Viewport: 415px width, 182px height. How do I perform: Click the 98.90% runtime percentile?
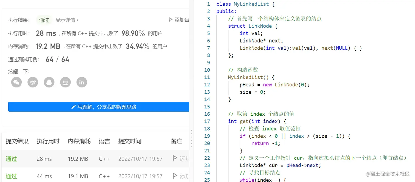tap(133, 33)
